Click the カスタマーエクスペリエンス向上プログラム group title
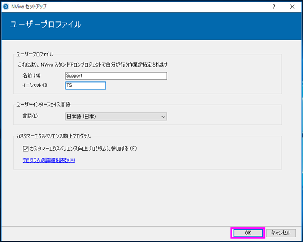The image size is (303, 242). point(53,136)
